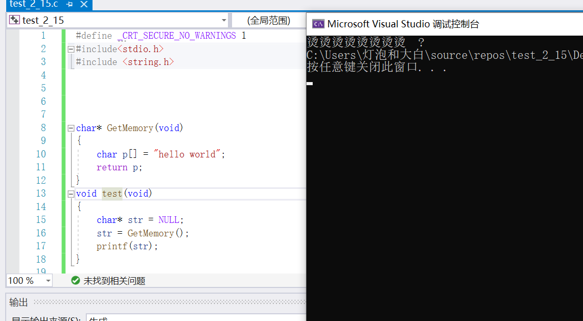
Task: Click the highlighted test function name on line 13
Action: [112, 194]
